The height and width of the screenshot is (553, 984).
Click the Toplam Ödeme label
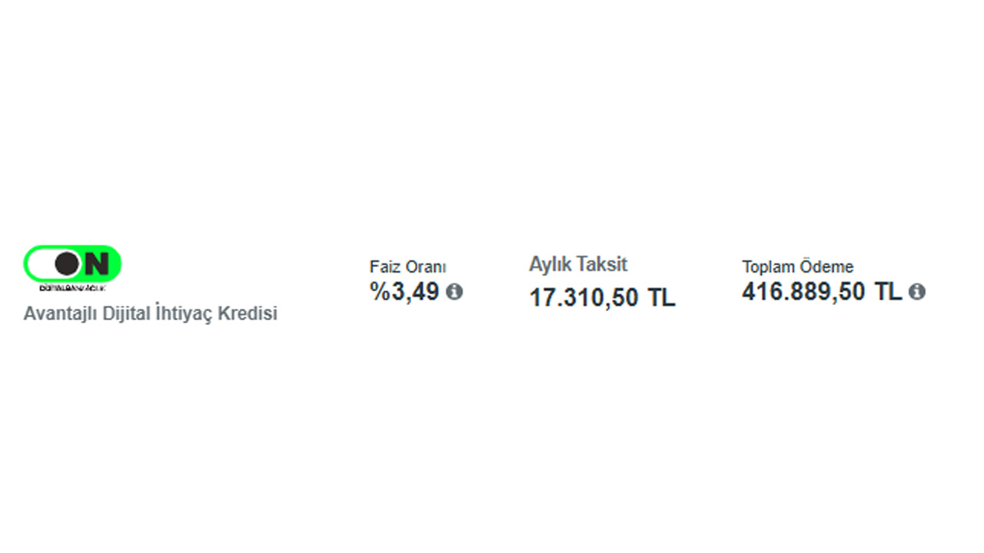pyautogui.click(x=797, y=267)
